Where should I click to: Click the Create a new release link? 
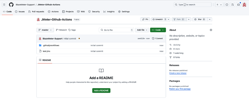point(178,73)
